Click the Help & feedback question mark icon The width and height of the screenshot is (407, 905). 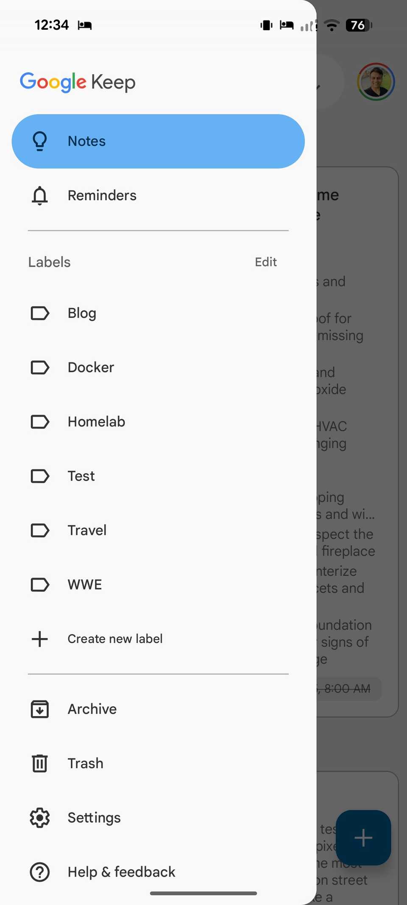39,872
